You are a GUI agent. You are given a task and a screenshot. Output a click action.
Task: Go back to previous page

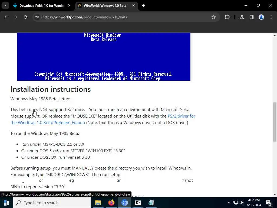(6, 17)
